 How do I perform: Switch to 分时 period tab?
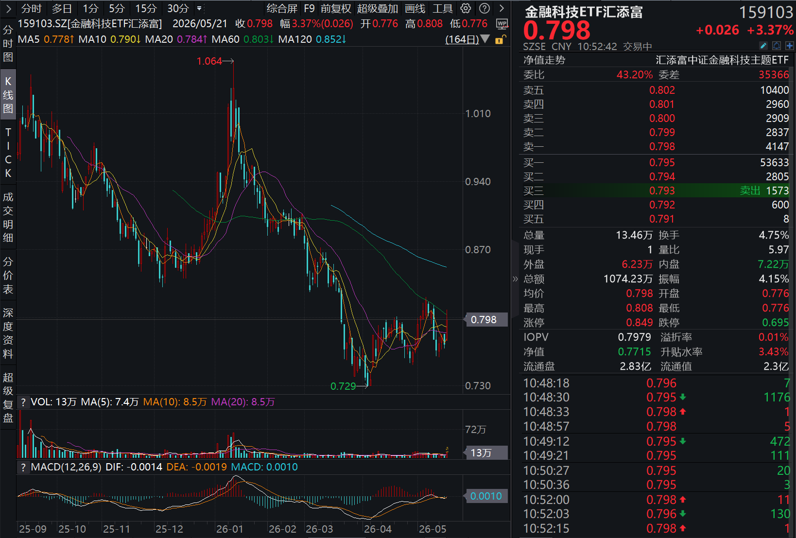tap(32, 8)
